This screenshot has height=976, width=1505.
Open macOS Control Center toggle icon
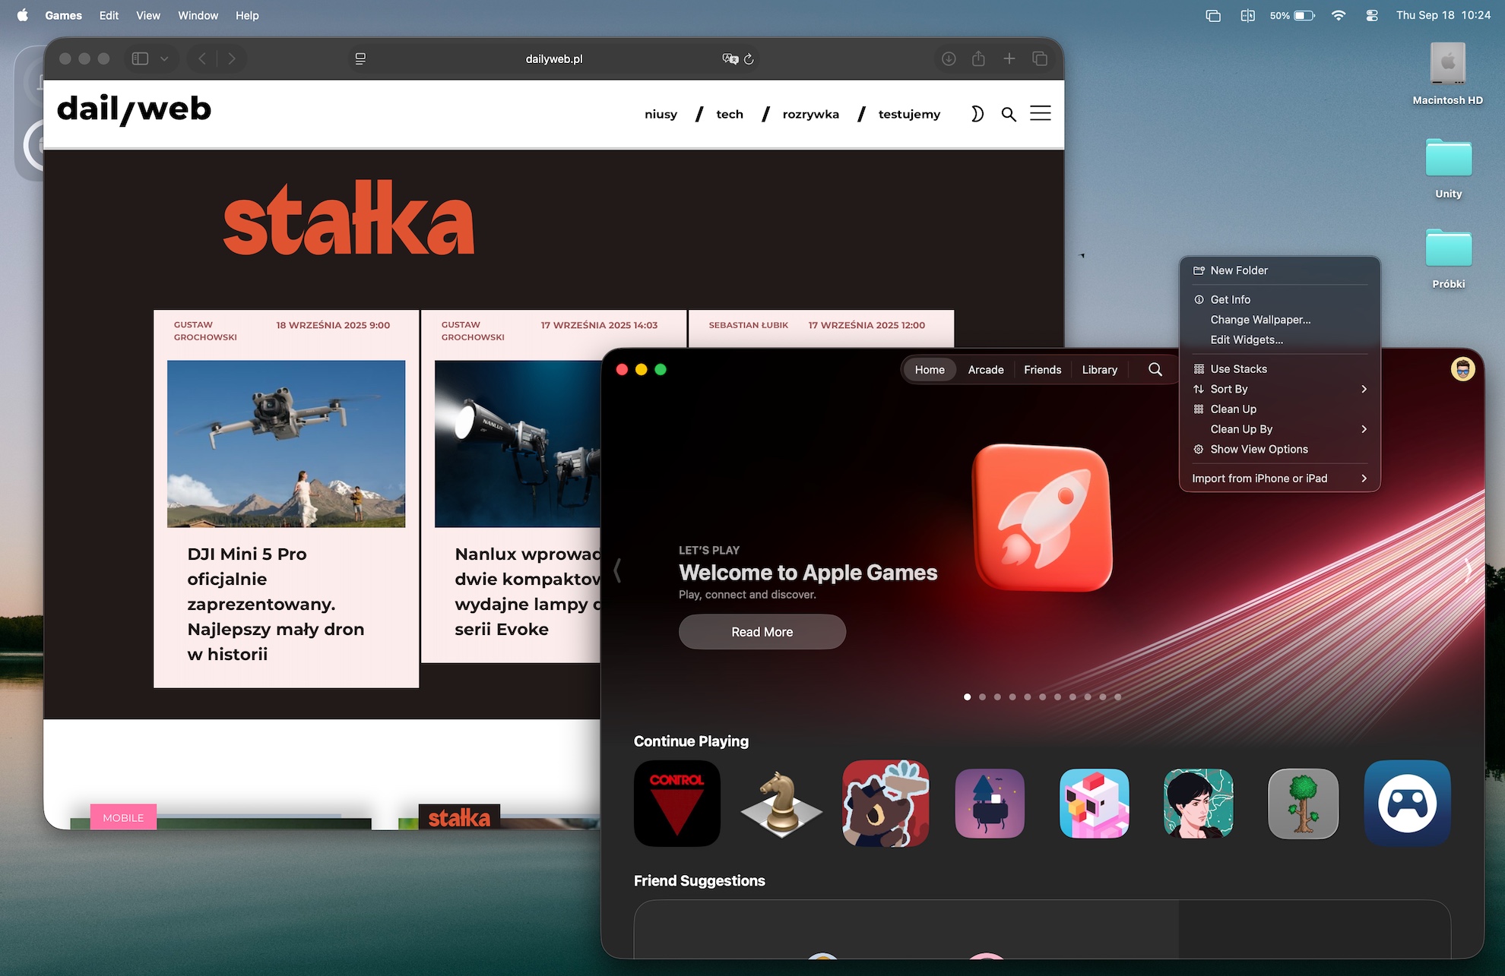(1371, 15)
